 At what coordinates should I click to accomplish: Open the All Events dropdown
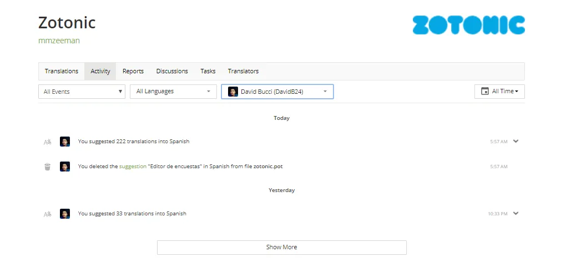(x=82, y=92)
